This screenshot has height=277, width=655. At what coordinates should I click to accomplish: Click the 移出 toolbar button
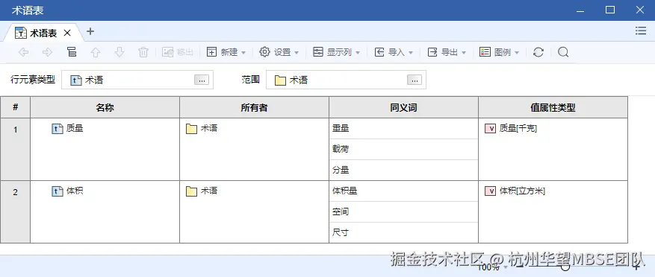click(x=178, y=52)
